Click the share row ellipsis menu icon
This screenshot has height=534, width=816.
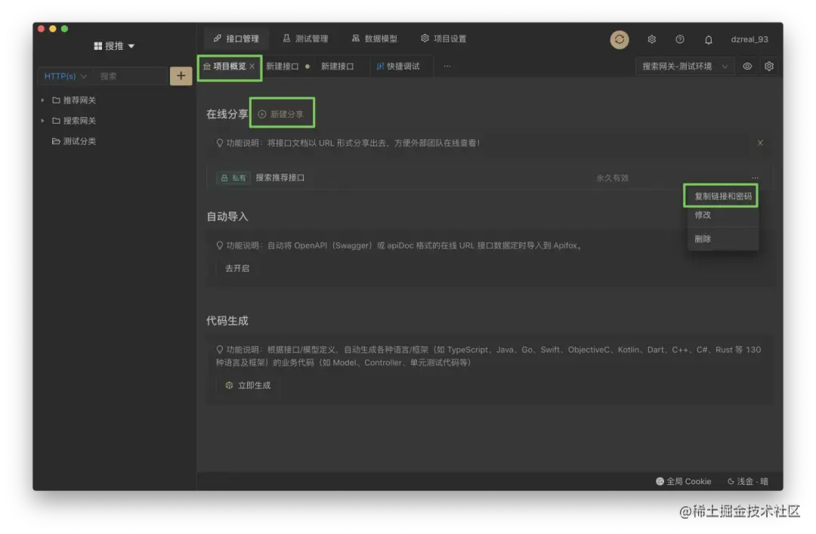click(x=755, y=178)
